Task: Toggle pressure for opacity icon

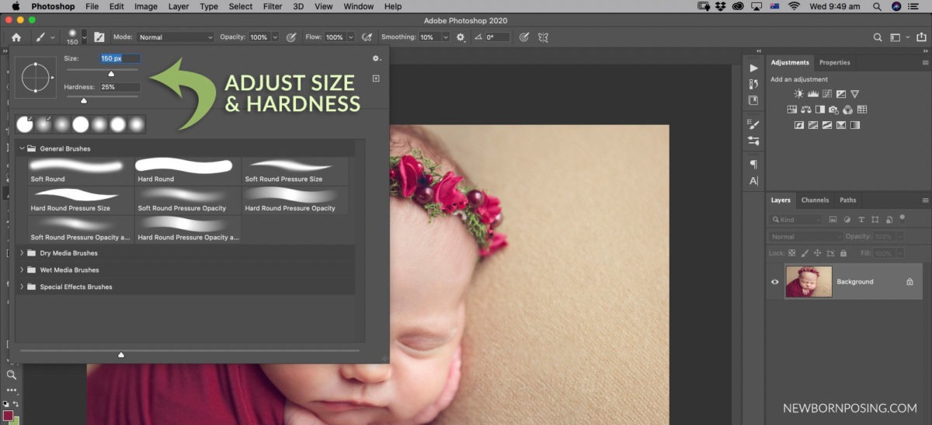Action: pos(291,37)
